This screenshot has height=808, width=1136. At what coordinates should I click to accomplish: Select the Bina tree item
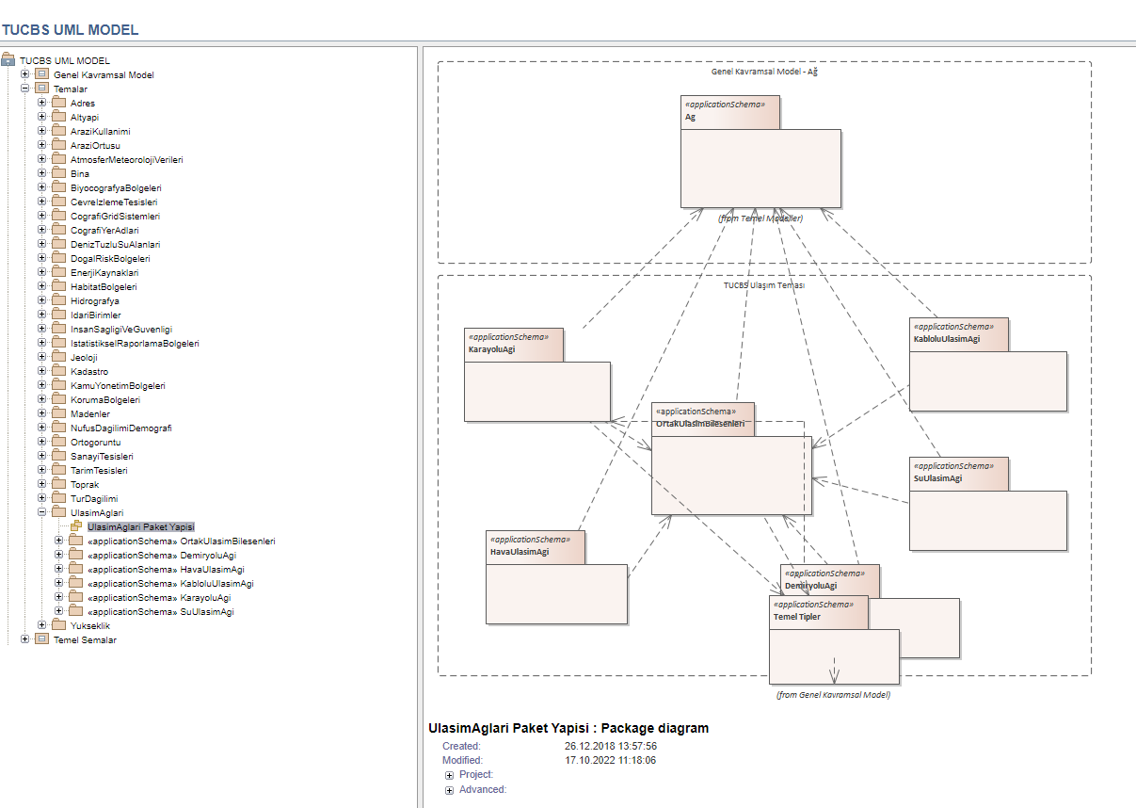coord(79,173)
